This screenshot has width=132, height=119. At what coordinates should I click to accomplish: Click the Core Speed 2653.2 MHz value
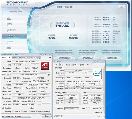pyautogui.click(x=71, y=96)
